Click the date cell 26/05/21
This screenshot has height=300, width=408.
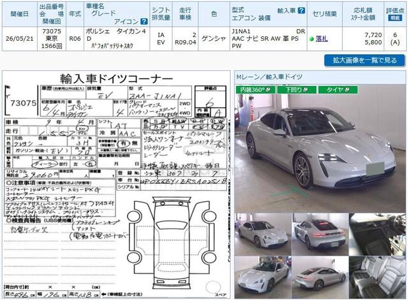(x=20, y=39)
